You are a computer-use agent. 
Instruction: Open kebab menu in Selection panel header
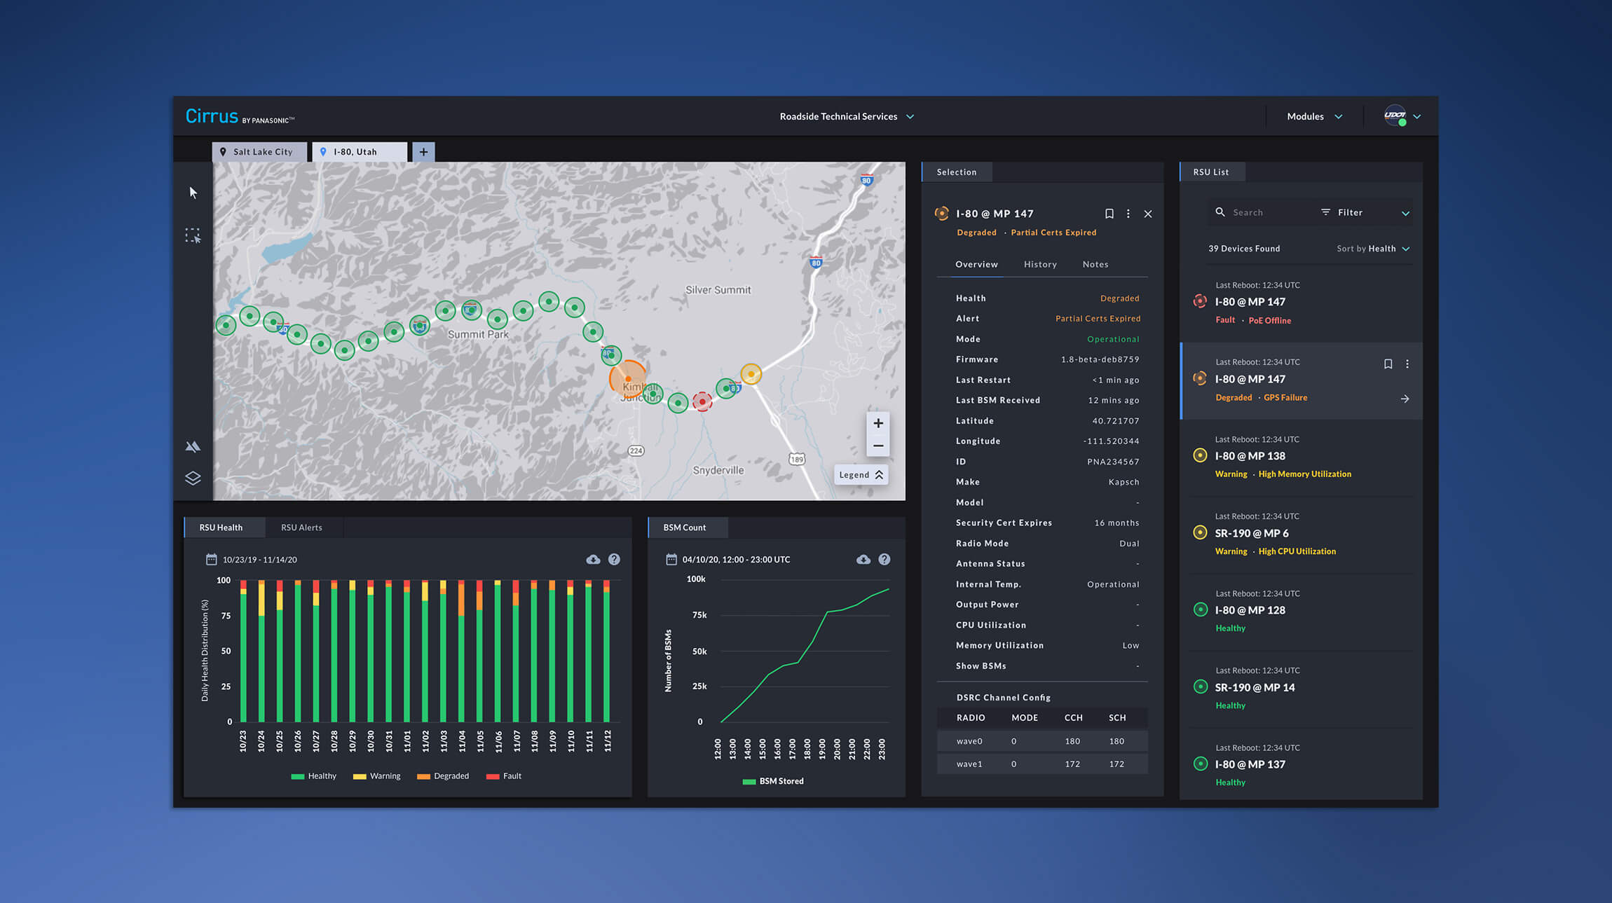click(x=1128, y=214)
